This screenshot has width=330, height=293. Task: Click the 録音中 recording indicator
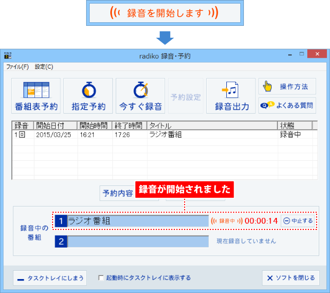pyautogui.click(x=227, y=221)
